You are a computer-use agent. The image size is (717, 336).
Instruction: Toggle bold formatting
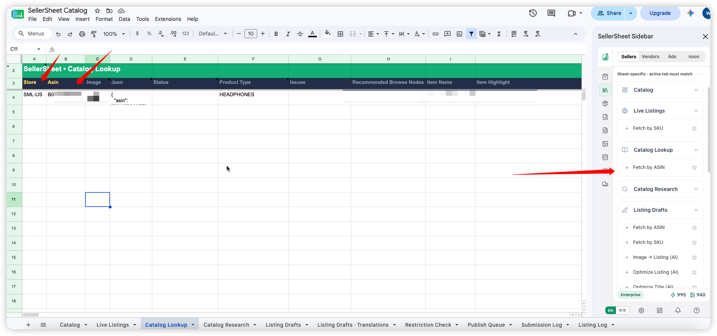pos(276,34)
